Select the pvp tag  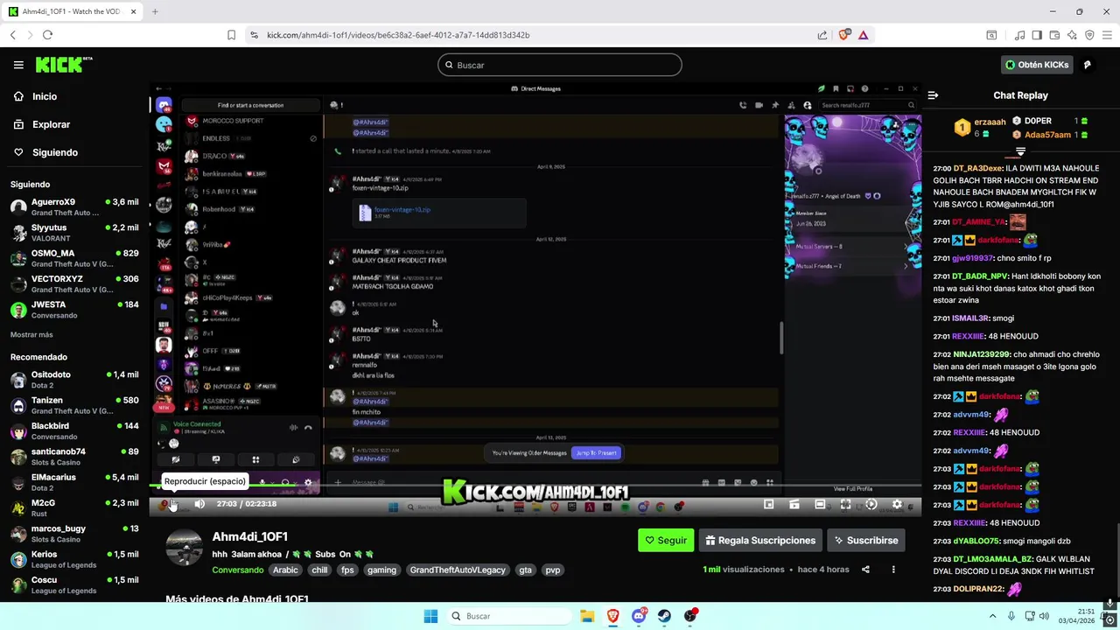[552, 570]
